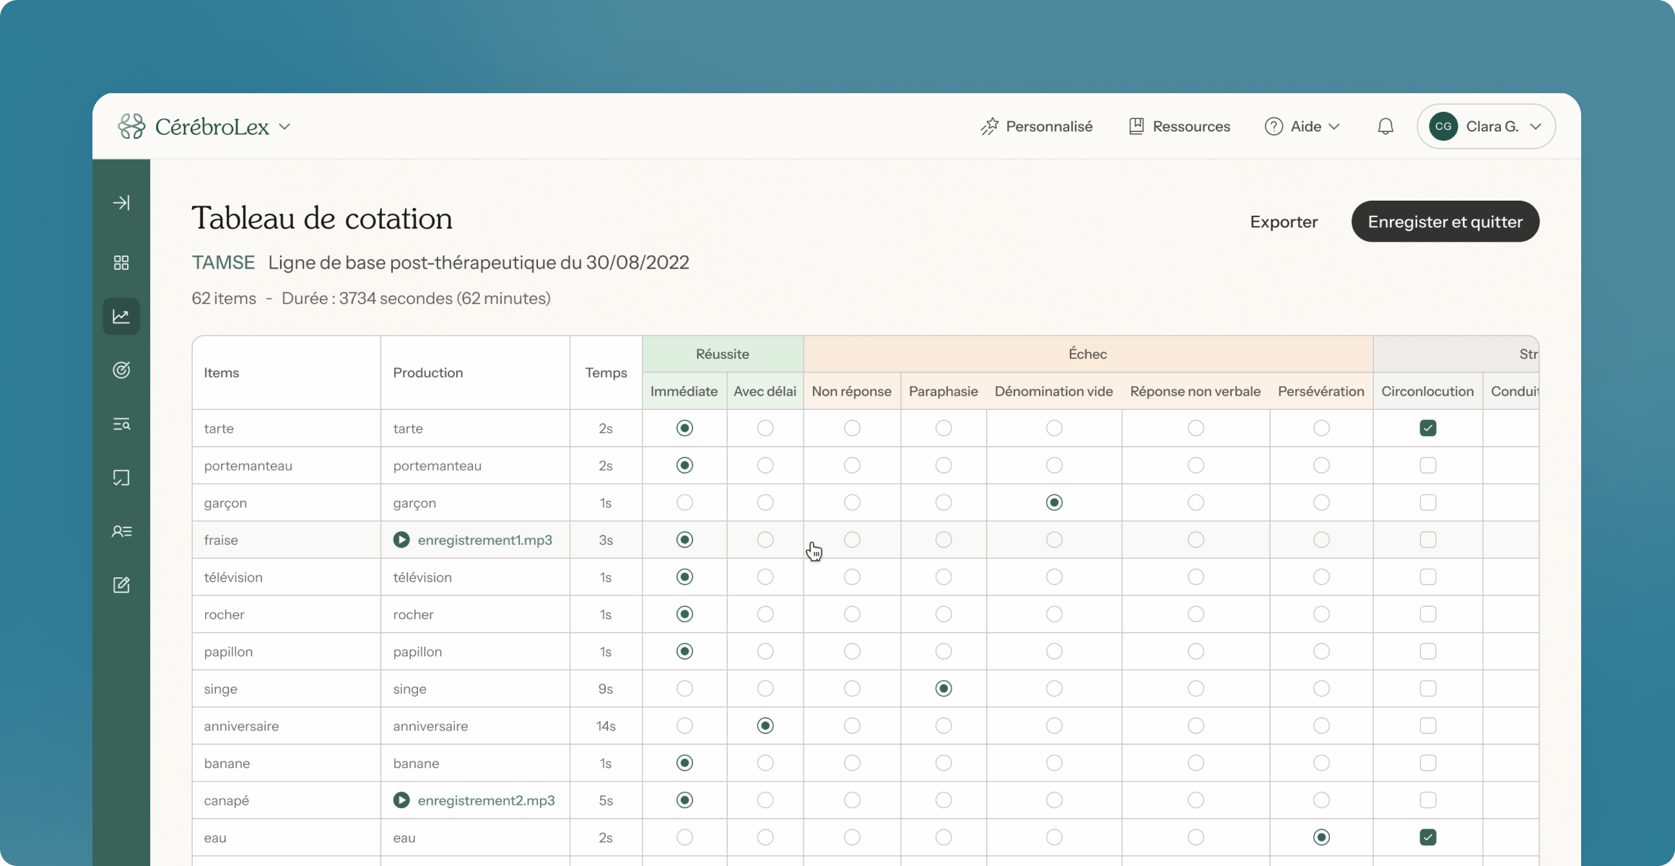Select Réponse non verbale for rocher
Image resolution: width=1675 pixels, height=866 pixels.
click(1196, 614)
